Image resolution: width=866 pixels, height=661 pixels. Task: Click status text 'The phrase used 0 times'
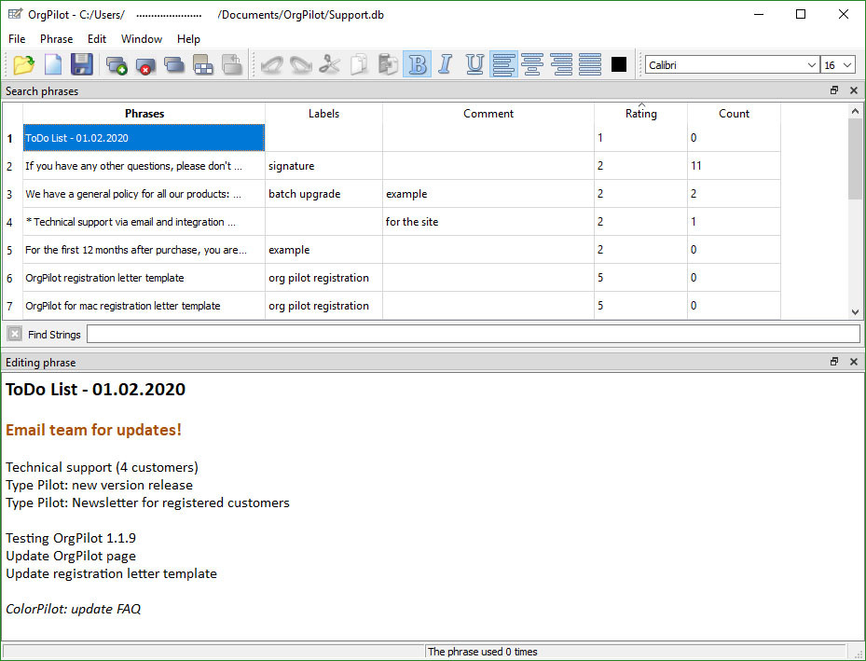click(x=482, y=652)
